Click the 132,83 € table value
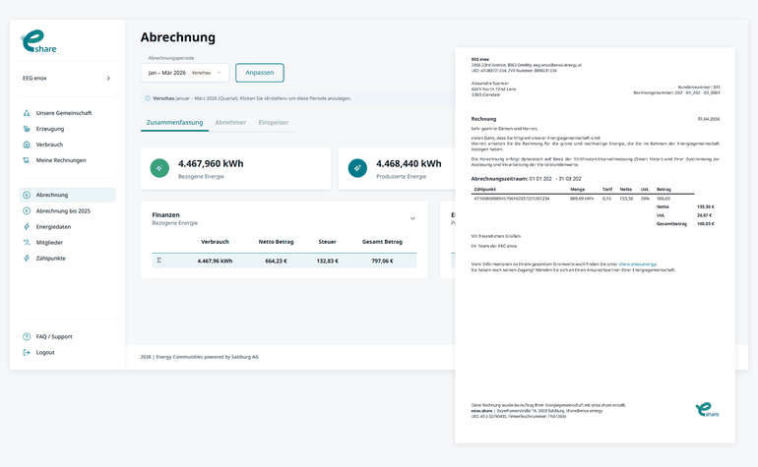This screenshot has width=758, height=467. tap(327, 261)
